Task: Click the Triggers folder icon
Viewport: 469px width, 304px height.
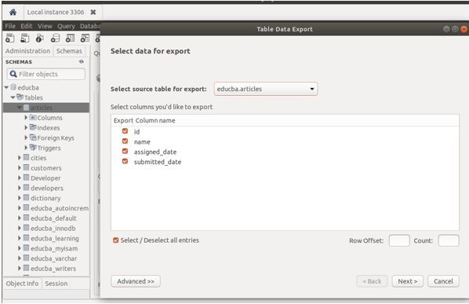Action: pyautogui.click(x=33, y=148)
